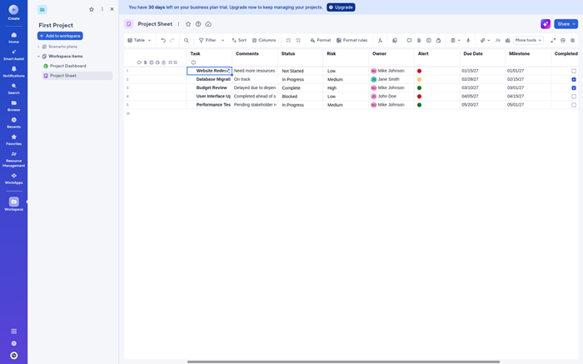Open More tools dropdown
The width and height of the screenshot is (583, 364).
(x=528, y=40)
